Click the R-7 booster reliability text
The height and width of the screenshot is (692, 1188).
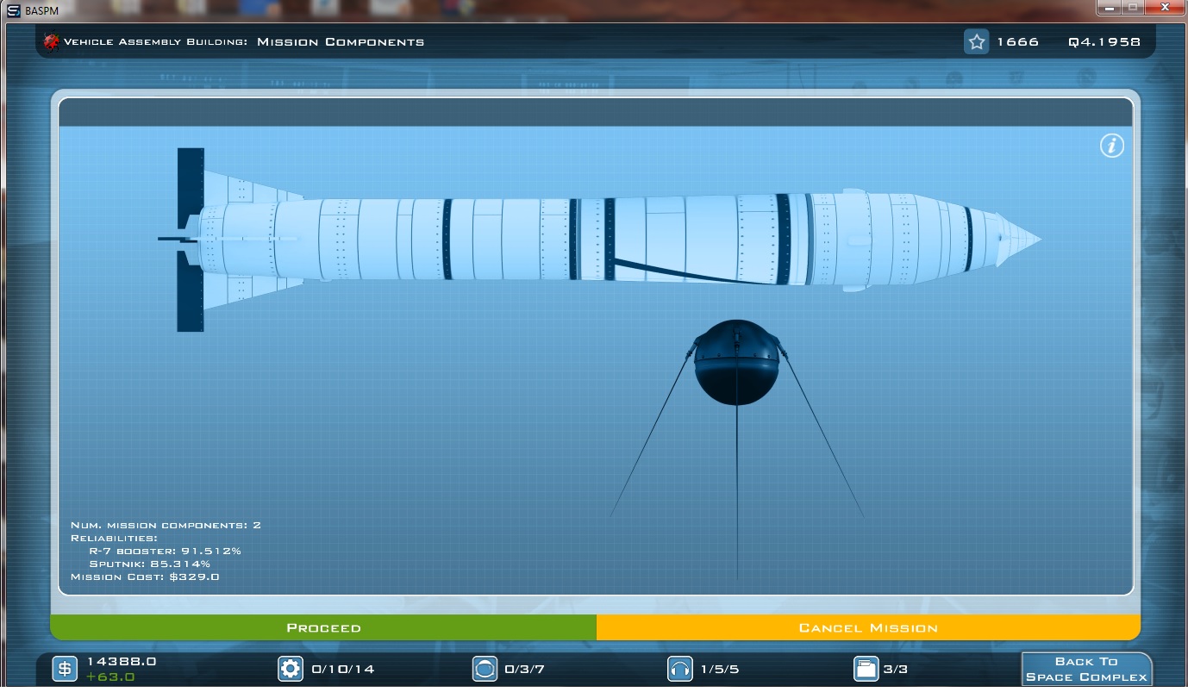tap(166, 551)
